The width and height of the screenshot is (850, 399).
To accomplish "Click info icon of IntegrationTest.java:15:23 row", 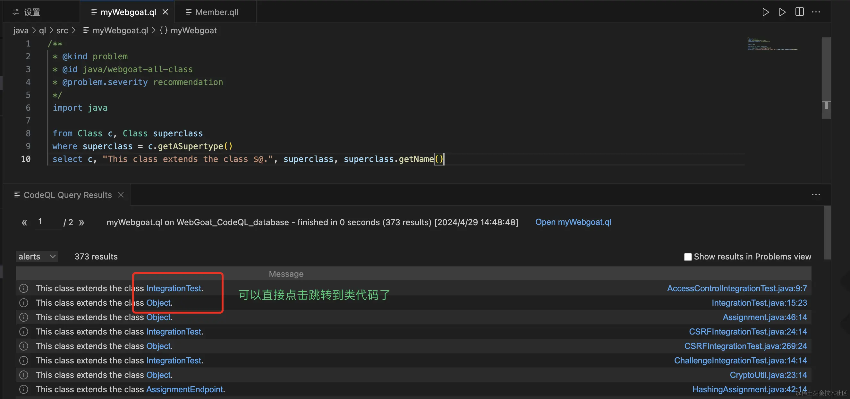I will tap(24, 303).
